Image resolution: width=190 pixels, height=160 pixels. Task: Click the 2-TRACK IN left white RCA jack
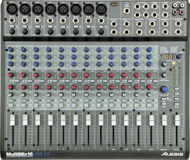coord(175,5)
